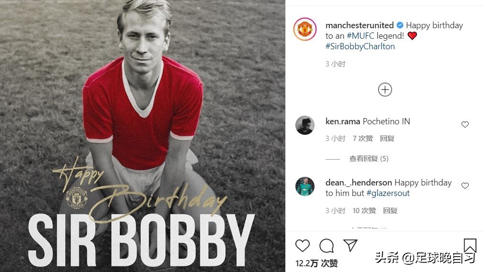The image size is (484, 272).
Task: Open the #glazersout hashtag
Action: pyautogui.click(x=388, y=193)
